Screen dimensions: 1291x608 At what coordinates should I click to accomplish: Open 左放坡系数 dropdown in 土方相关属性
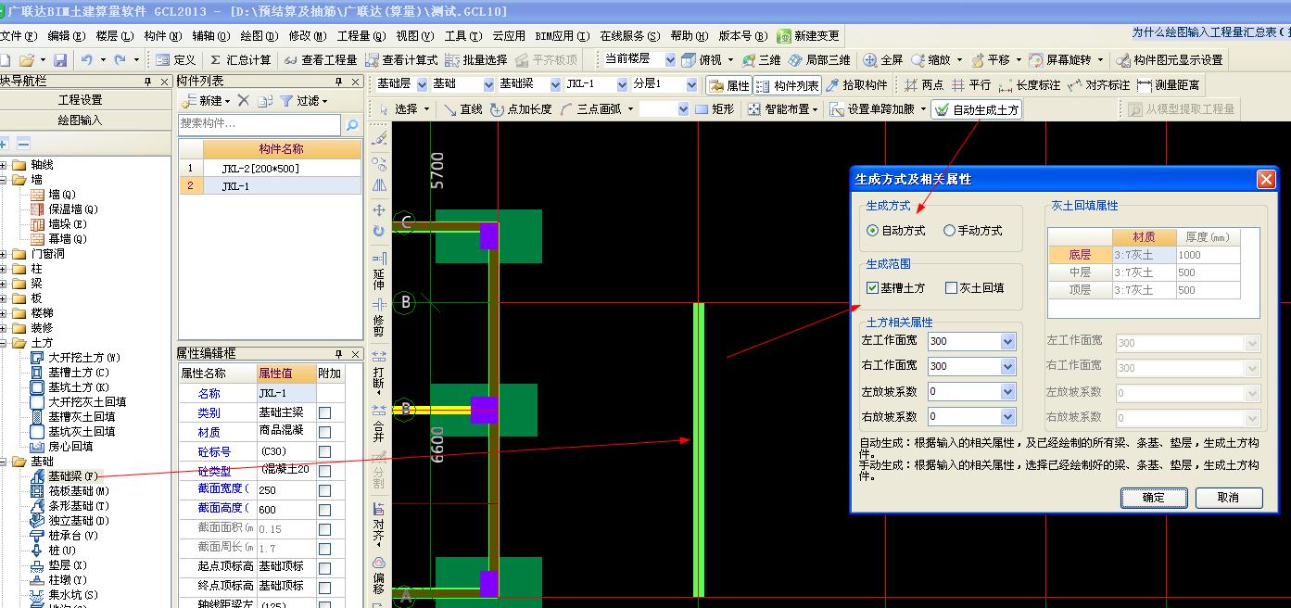click(x=1008, y=392)
